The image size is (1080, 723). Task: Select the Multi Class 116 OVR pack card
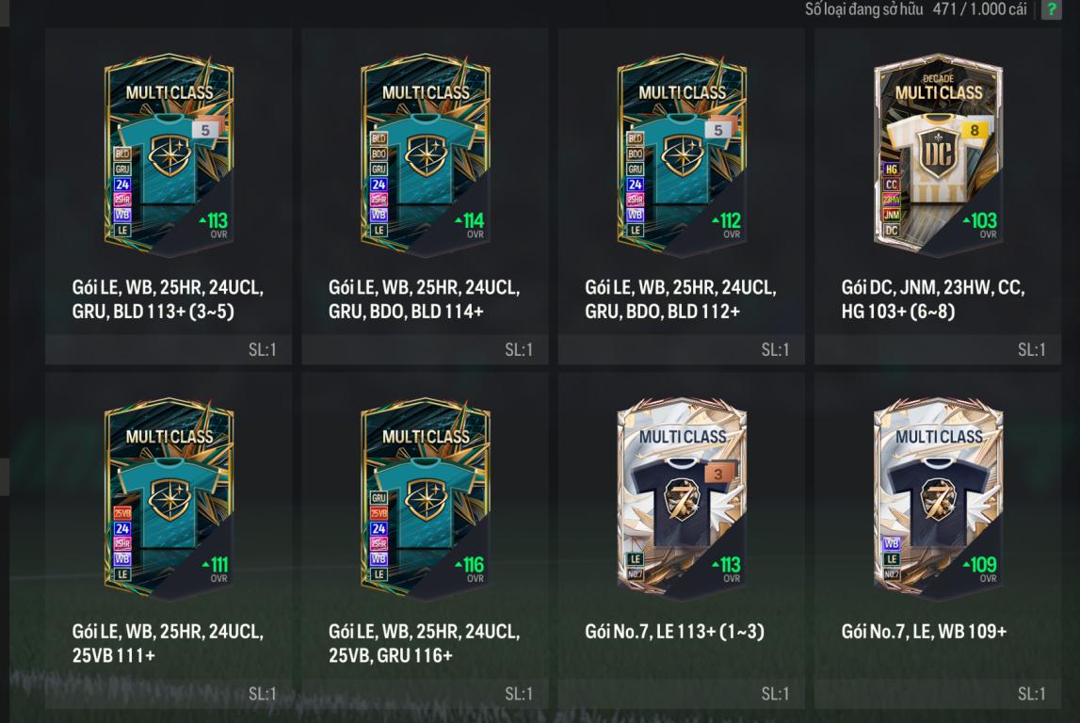425,500
